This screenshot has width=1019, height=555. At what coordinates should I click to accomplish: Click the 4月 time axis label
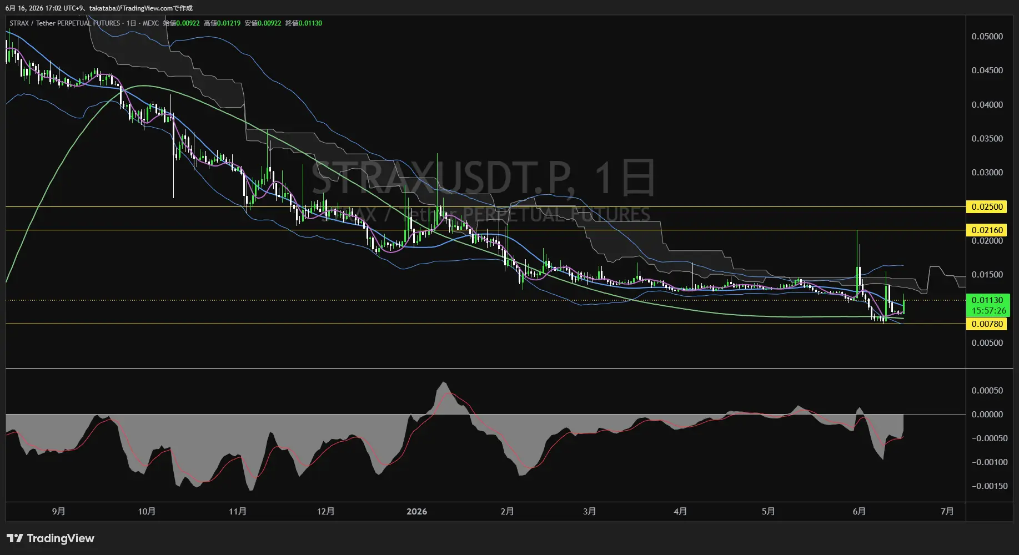[680, 511]
